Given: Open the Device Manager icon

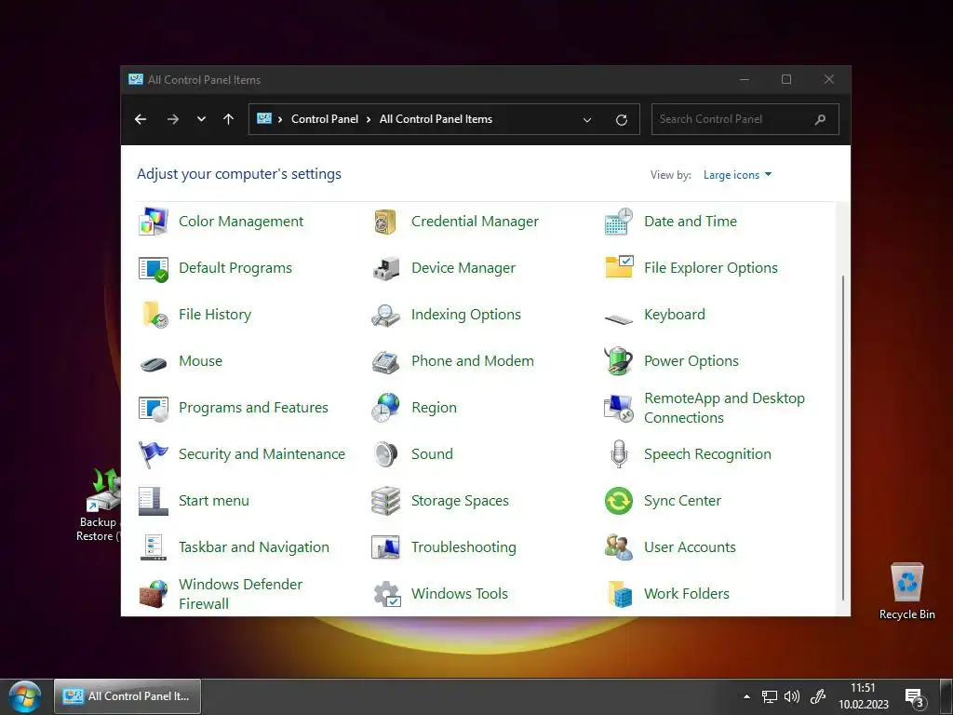Looking at the screenshot, I should [x=385, y=268].
